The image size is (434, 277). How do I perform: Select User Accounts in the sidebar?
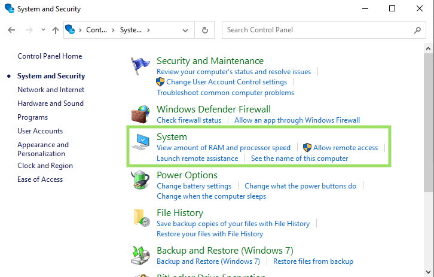(40, 131)
